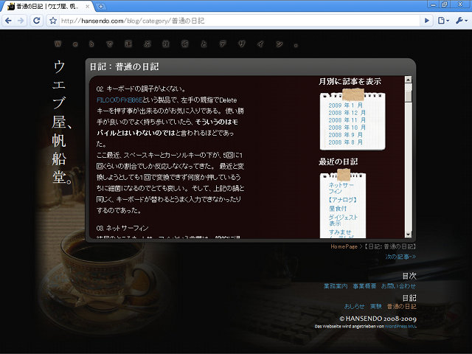Viewport: 472px width, 354px height.
Task: Select the 普通の日記 browser tab
Action: point(48,7)
